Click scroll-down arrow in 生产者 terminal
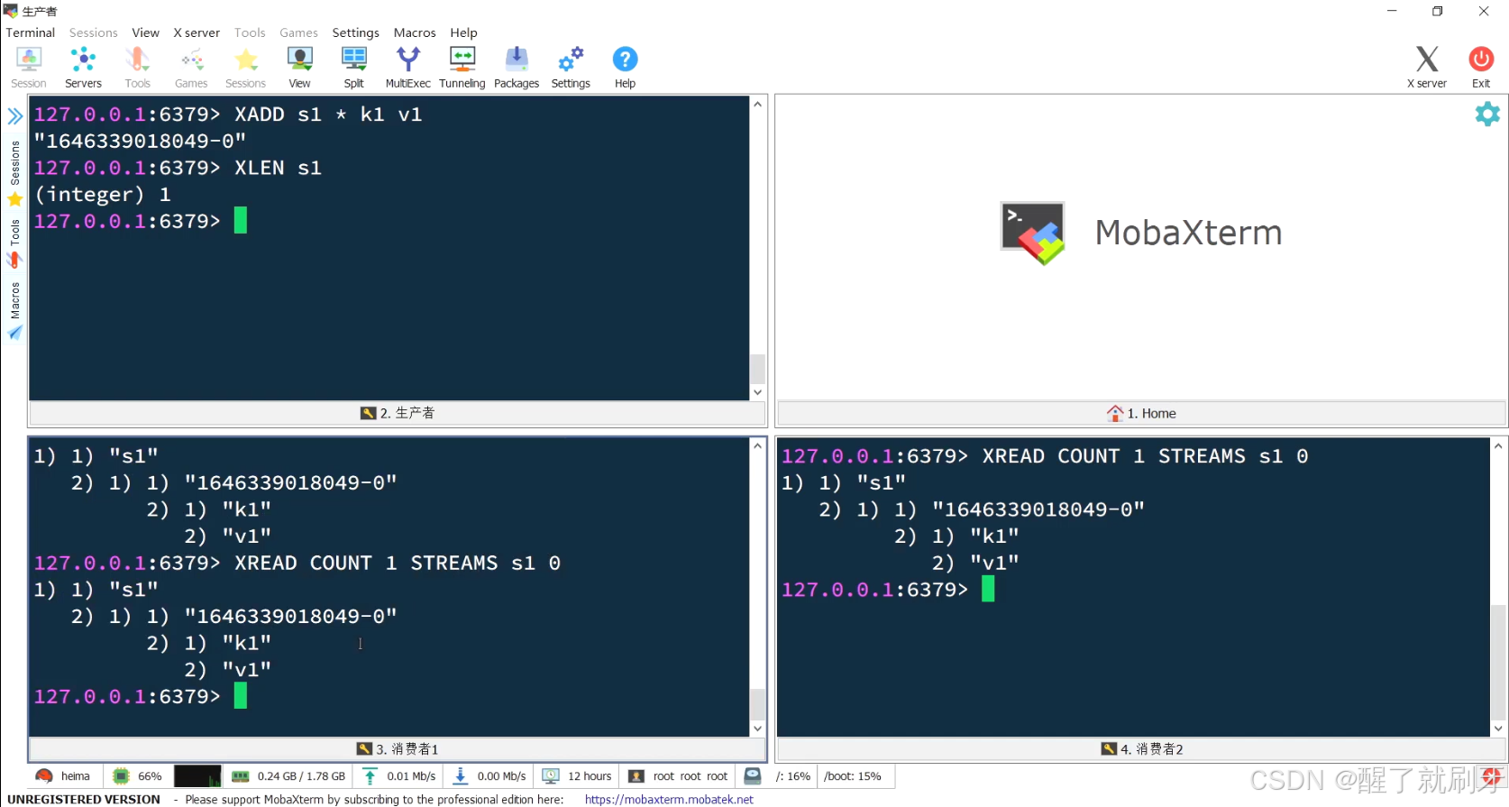Image resolution: width=1509 pixels, height=807 pixels. 757,392
